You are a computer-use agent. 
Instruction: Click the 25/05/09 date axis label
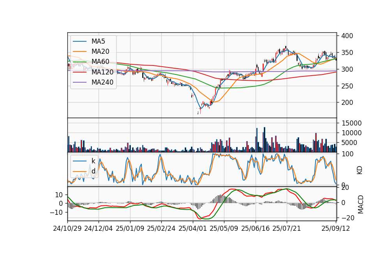click(x=224, y=228)
